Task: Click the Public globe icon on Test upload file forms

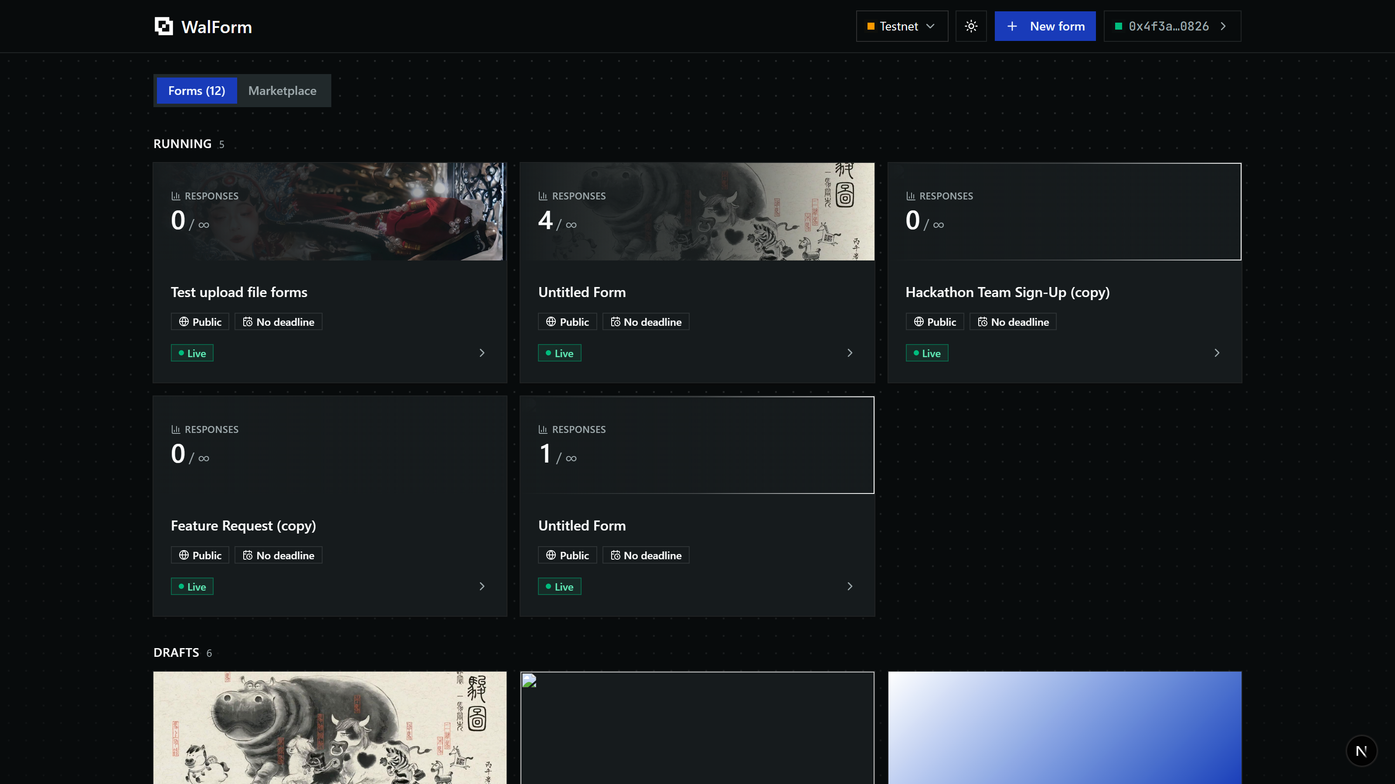Action: (184, 322)
